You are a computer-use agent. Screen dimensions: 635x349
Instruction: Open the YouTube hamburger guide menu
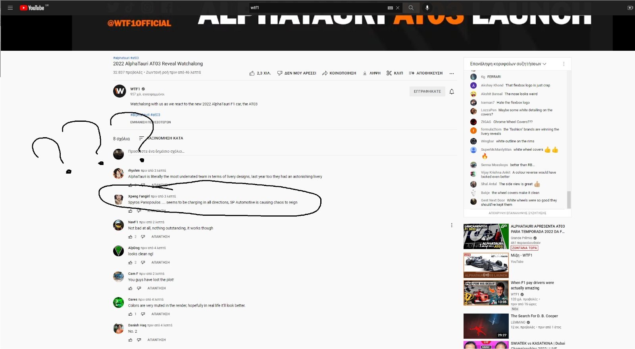pyautogui.click(x=10, y=8)
